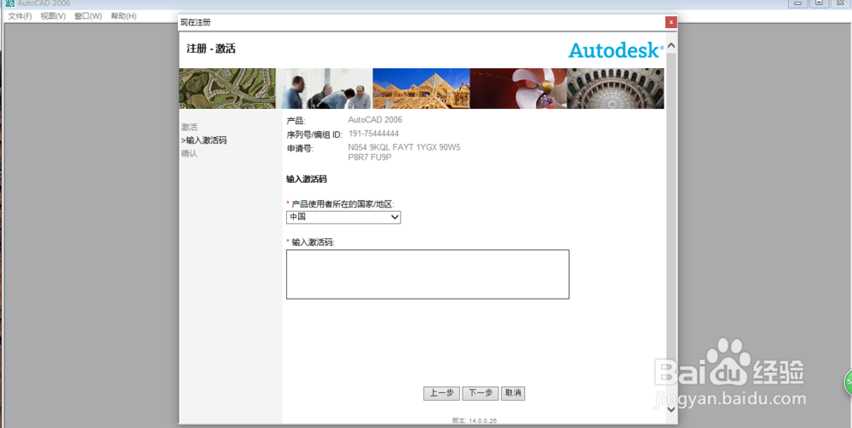The width and height of the screenshot is (852, 428).
Task: Click the propeller banner image
Action: point(518,88)
